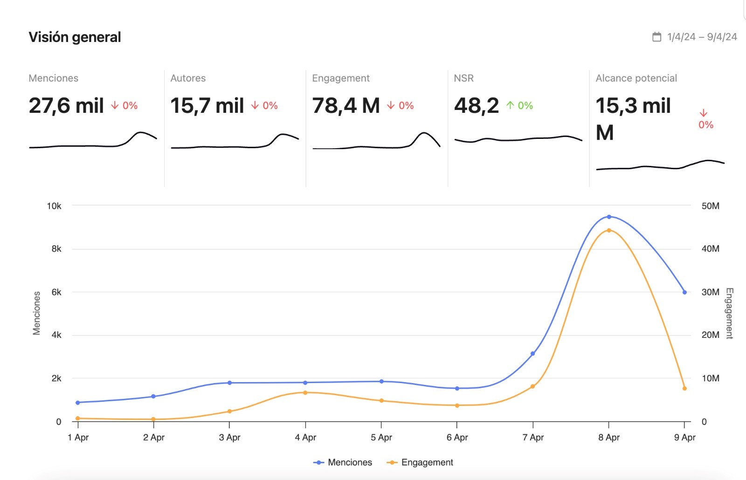Click the 27,6 mil Menciones value

(x=66, y=106)
